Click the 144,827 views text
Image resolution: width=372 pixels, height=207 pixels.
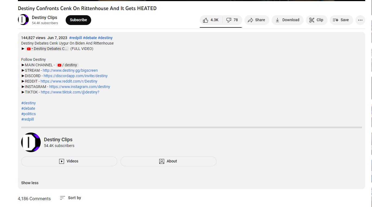click(x=33, y=38)
